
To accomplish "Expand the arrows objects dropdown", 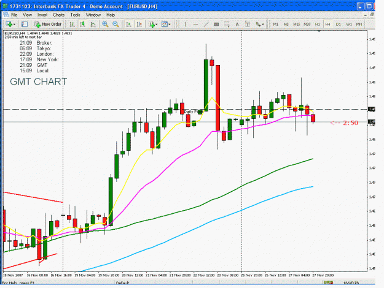I will (263, 25).
